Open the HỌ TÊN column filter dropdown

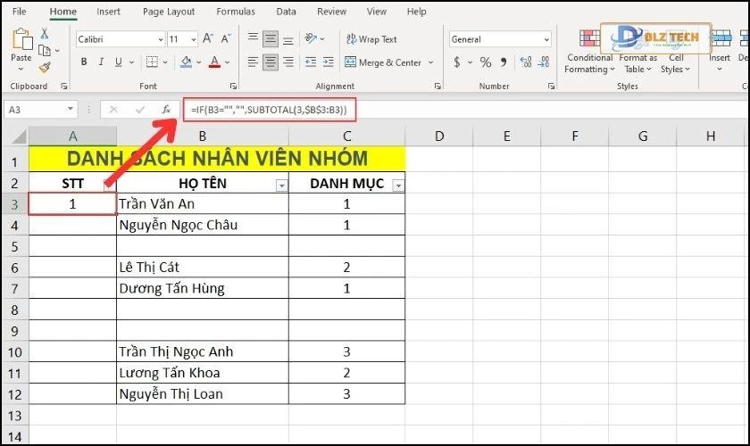(282, 186)
